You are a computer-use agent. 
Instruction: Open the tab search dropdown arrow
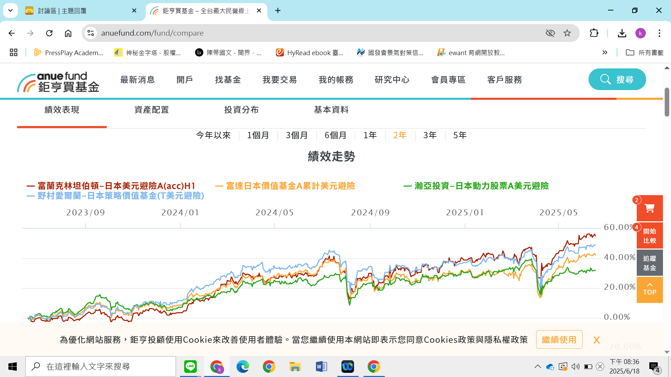(10, 10)
